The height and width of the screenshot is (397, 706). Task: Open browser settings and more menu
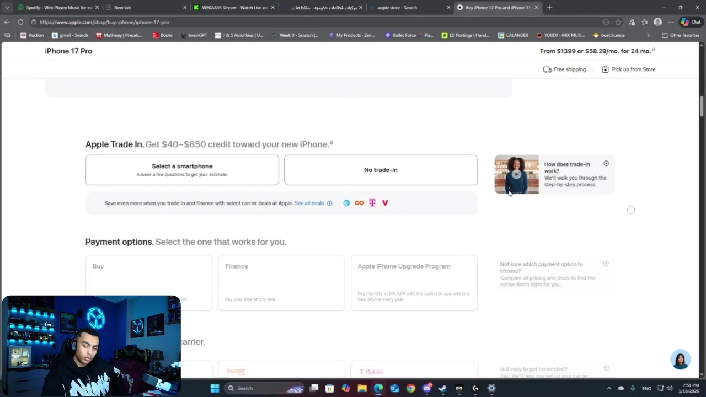tap(671, 22)
